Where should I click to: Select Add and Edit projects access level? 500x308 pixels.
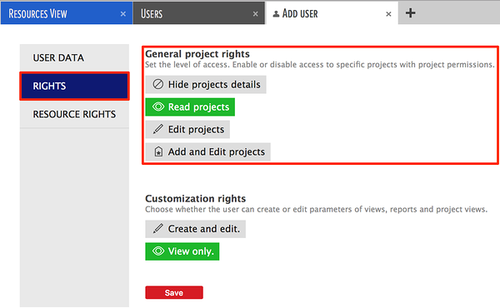pyautogui.click(x=207, y=152)
